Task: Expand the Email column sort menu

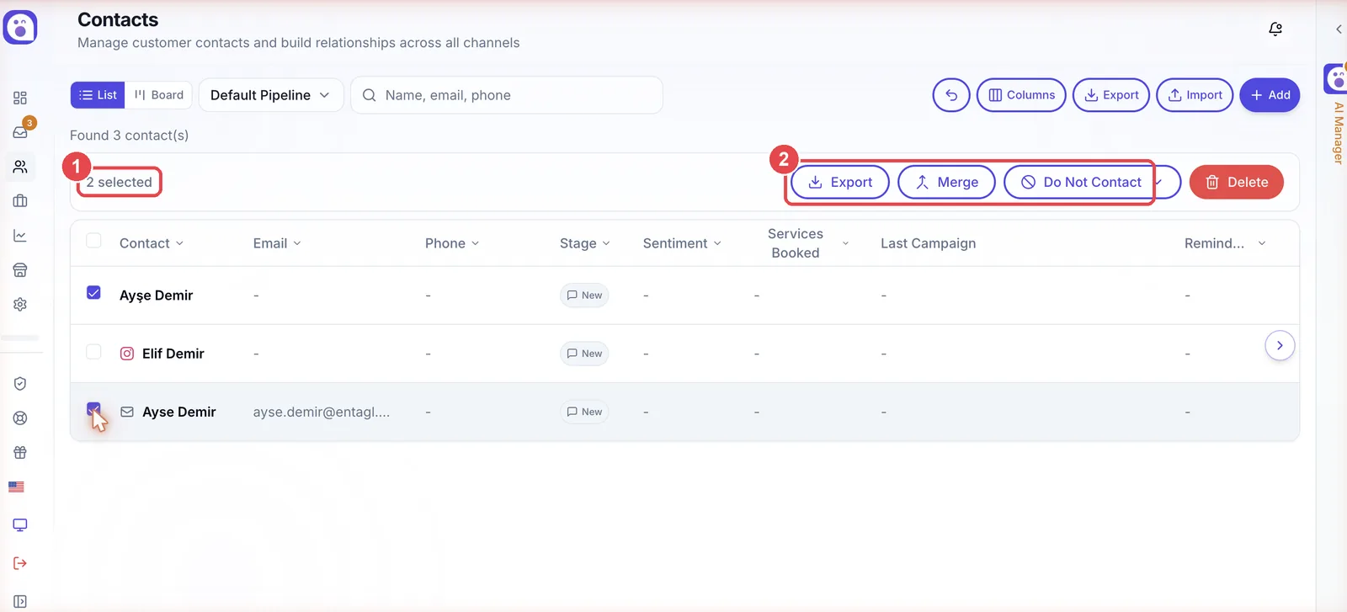Action: click(x=296, y=243)
